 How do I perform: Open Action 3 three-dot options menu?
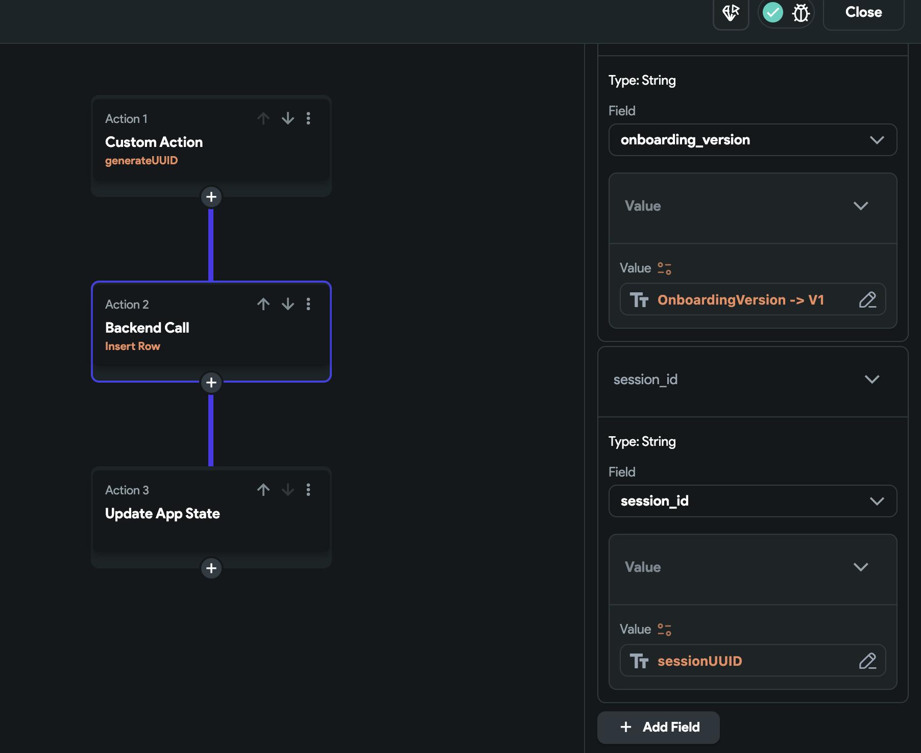tap(308, 490)
